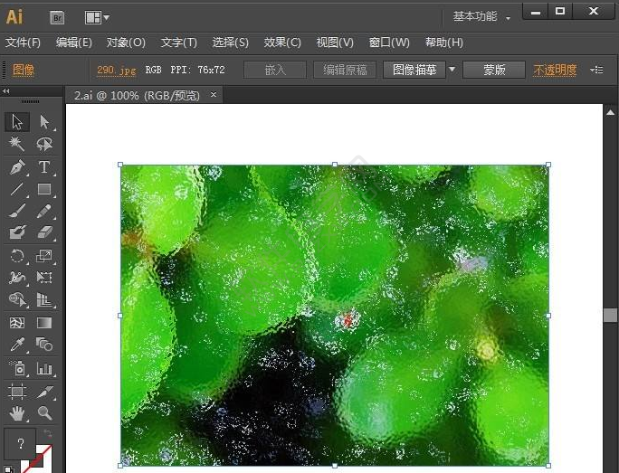Click the 290.jpg linked file name

point(116,71)
